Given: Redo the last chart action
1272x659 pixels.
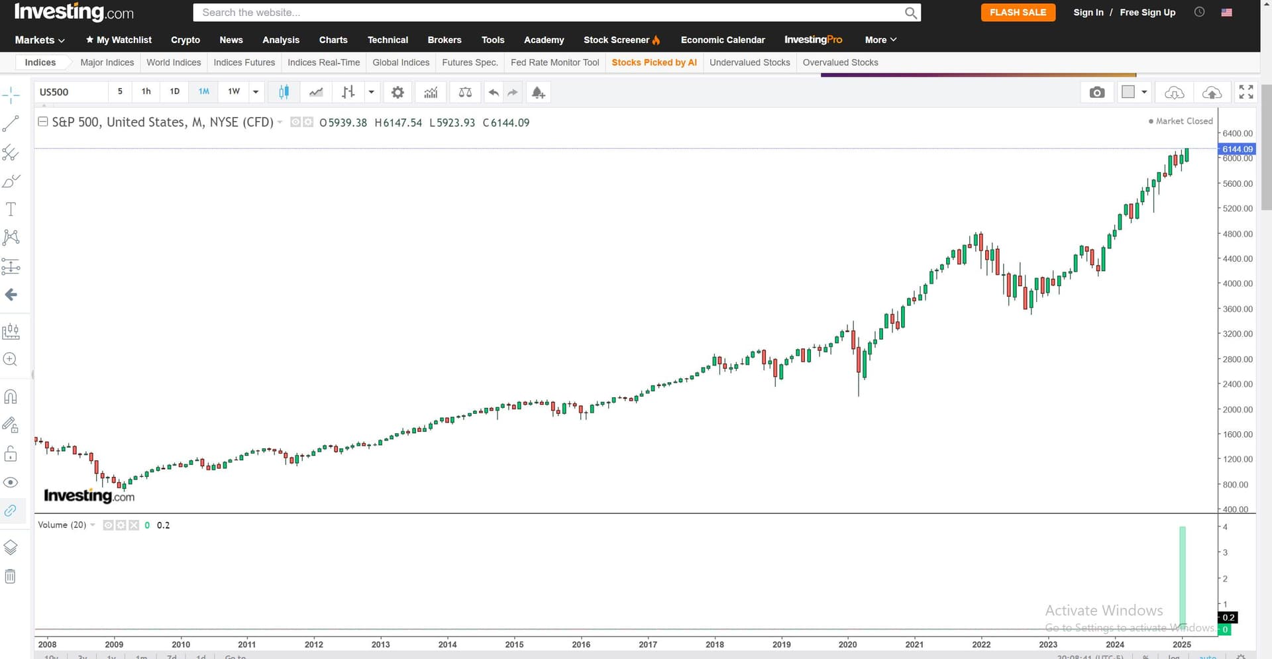Looking at the screenshot, I should click(513, 92).
